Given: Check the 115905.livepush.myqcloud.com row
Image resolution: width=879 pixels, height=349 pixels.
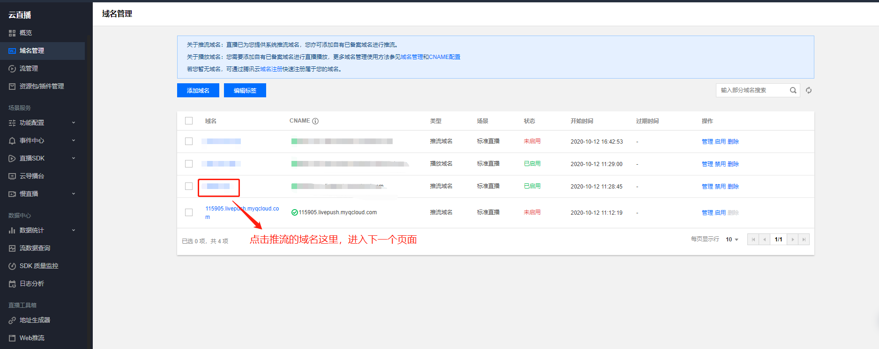Looking at the screenshot, I should 189,212.
